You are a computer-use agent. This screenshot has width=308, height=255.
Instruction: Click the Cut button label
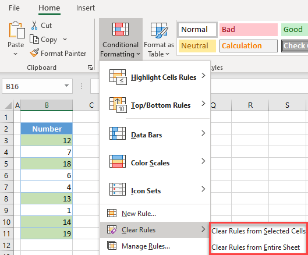tap(46, 26)
